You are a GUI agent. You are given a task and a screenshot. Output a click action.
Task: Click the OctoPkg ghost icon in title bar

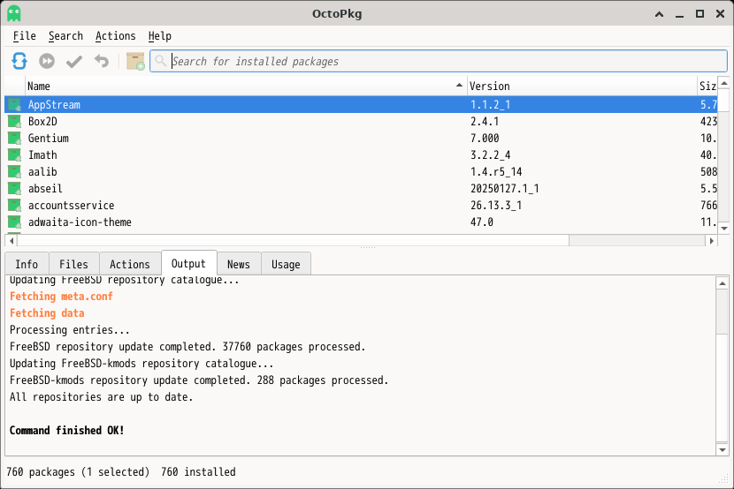[x=14, y=13]
